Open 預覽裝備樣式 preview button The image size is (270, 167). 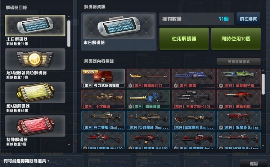point(239,62)
